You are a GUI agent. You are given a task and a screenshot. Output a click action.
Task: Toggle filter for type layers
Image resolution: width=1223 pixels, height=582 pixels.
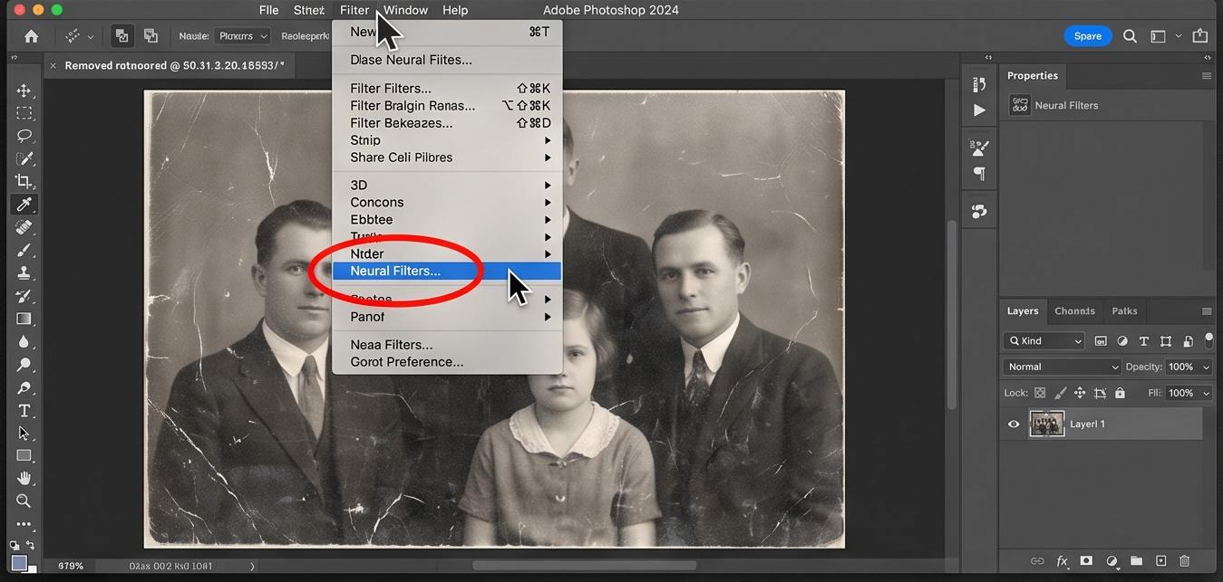[x=1143, y=341]
